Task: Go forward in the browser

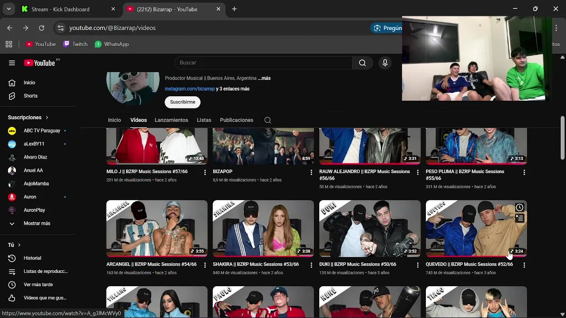Action: point(26,28)
